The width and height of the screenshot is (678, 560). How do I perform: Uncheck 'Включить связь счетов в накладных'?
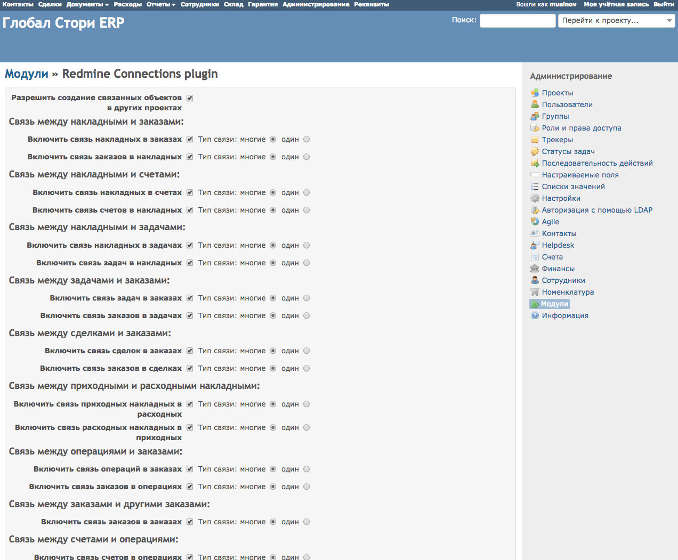pyautogui.click(x=190, y=210)
